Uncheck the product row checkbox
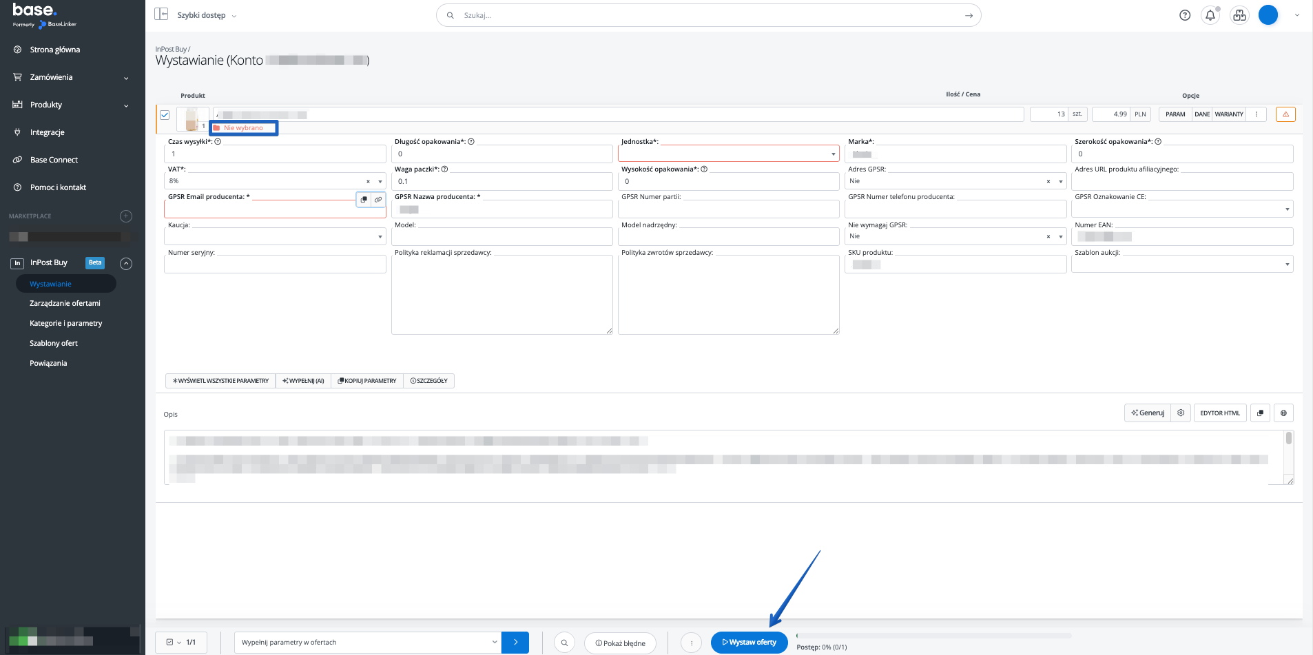 coord(165,115)
